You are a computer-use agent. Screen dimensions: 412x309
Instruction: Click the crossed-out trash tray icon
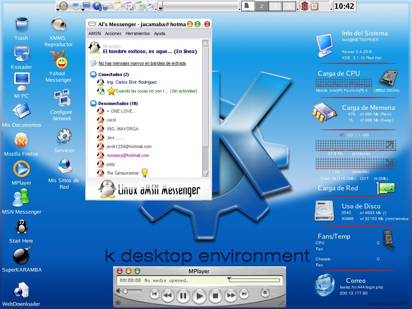click(305, 6)
